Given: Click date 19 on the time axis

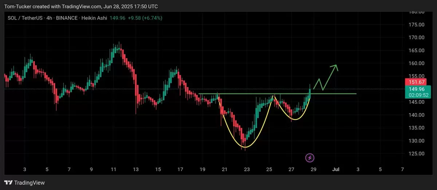Looking at the screenshot, I should (202, 169).
